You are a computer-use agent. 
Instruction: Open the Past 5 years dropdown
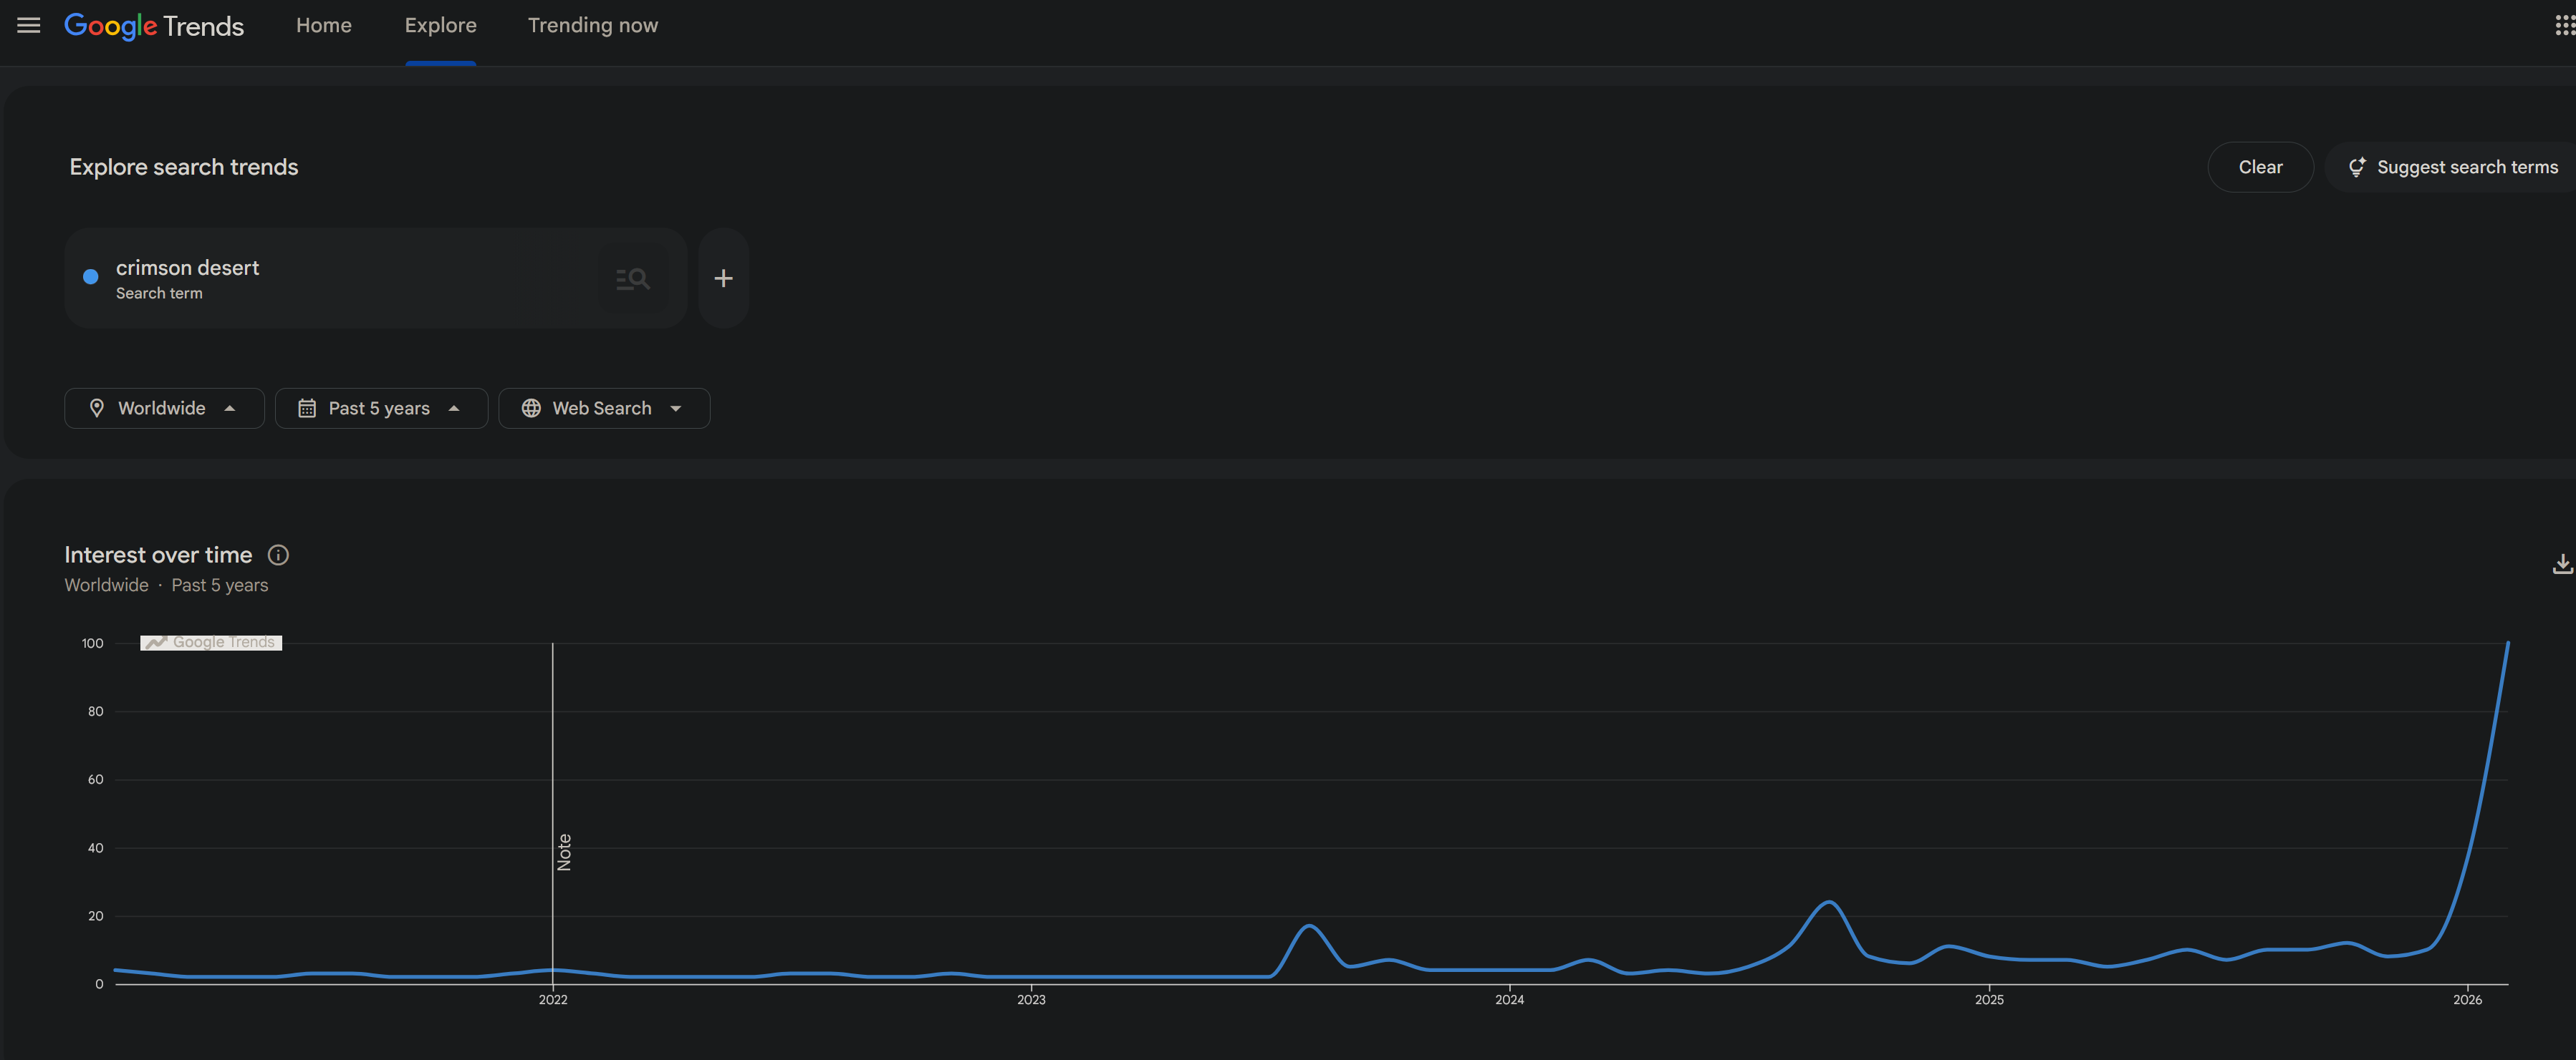click(x=381, y=408)
